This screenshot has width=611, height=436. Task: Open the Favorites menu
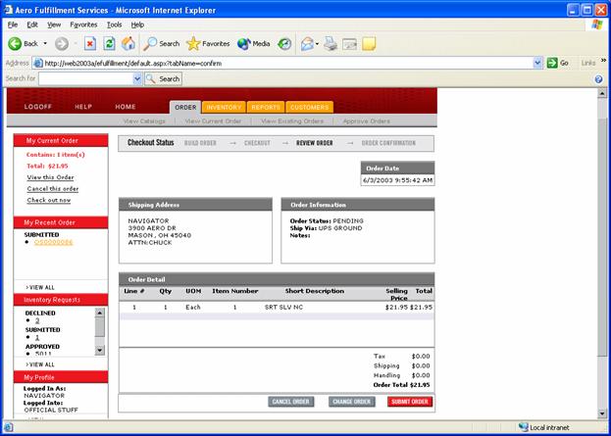pos(83,24)
